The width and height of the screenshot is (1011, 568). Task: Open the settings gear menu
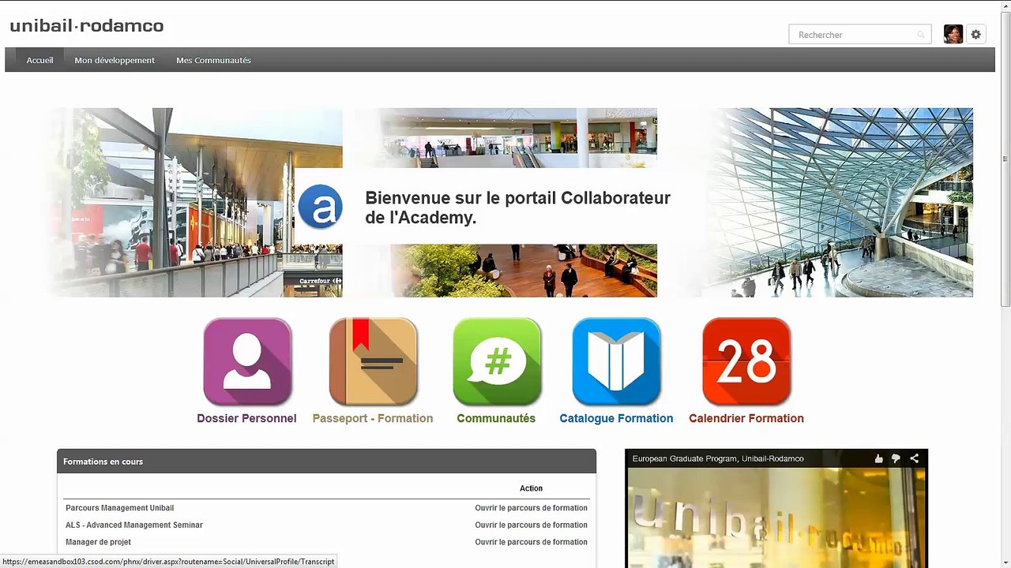click(976, 34)
